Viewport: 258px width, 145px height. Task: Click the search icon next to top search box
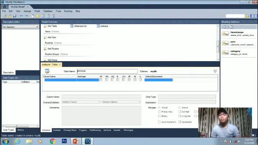click(x=247, y=16)
